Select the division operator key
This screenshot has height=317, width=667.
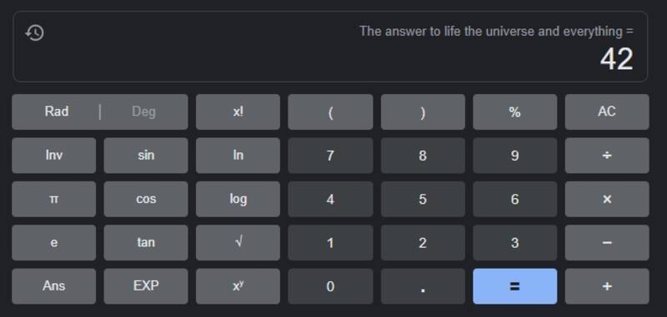pyautogui.click(x=607, y=156)
